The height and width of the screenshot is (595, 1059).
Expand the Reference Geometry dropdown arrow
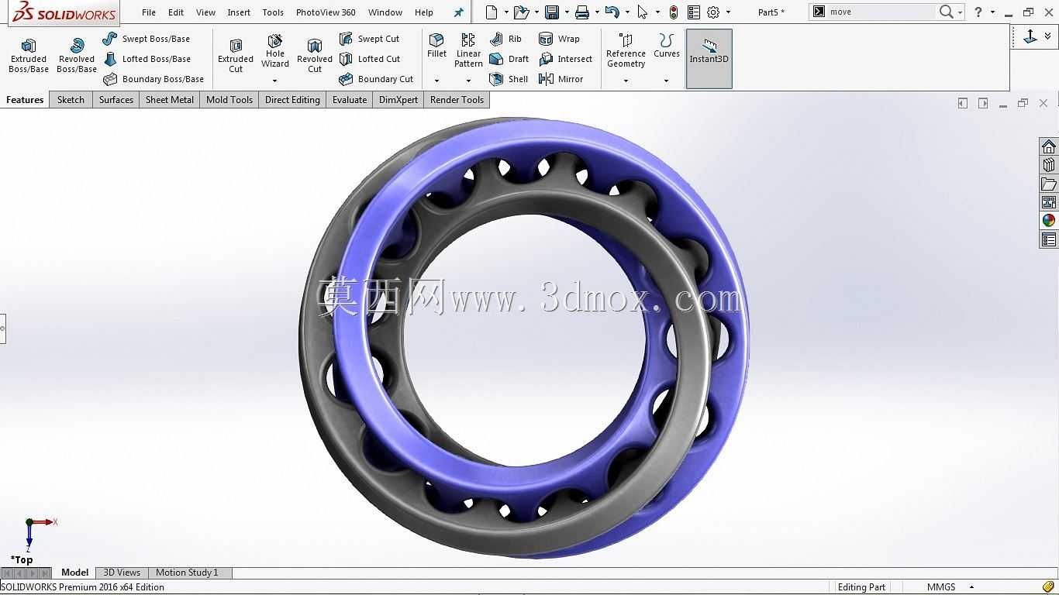[x=626, y=81]
